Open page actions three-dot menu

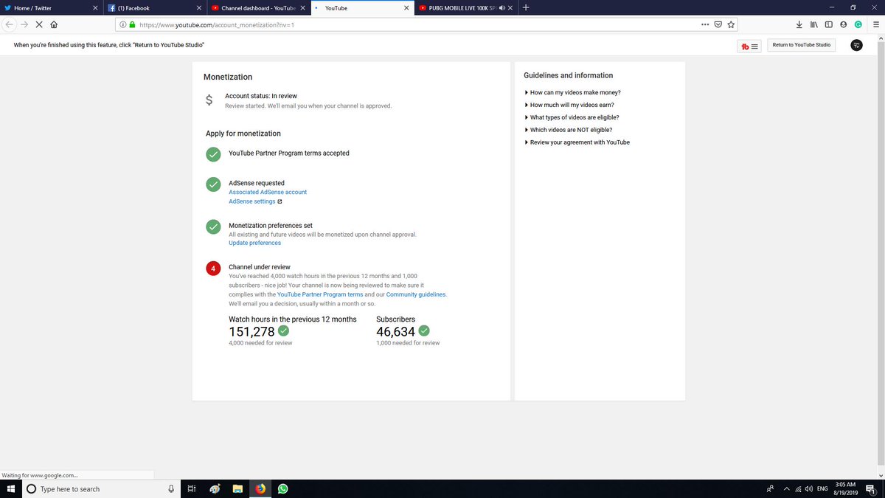tap(705, 24)
